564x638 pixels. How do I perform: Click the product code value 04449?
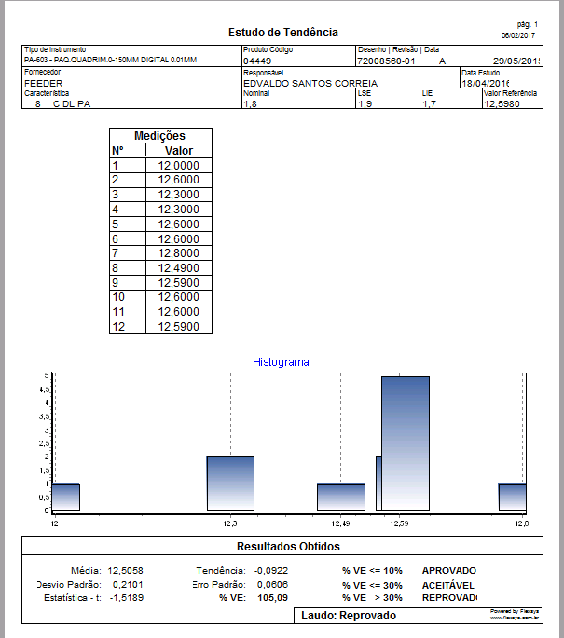(257, 61)
